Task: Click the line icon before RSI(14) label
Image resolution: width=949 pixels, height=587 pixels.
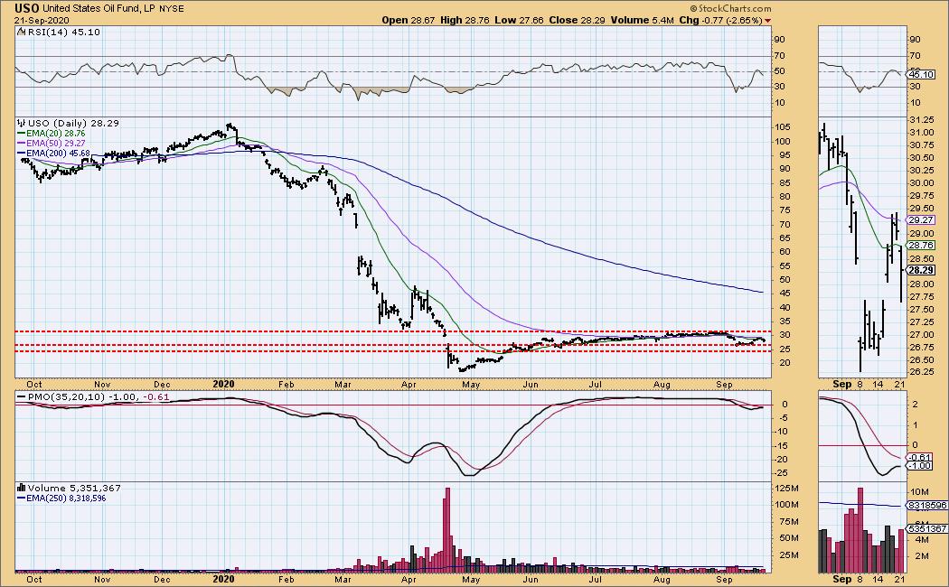Action: coord(21,32)
